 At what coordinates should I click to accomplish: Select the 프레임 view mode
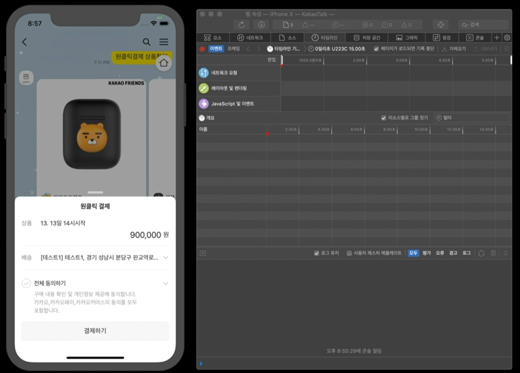click(x=233, y=49)
